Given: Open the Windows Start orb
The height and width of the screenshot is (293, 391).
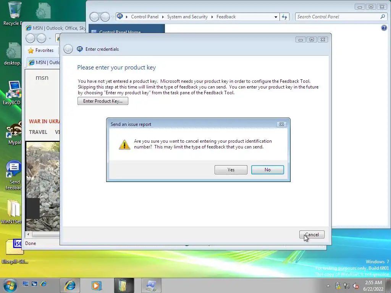Looking at the screenshot, I should (x=10, y=285).
